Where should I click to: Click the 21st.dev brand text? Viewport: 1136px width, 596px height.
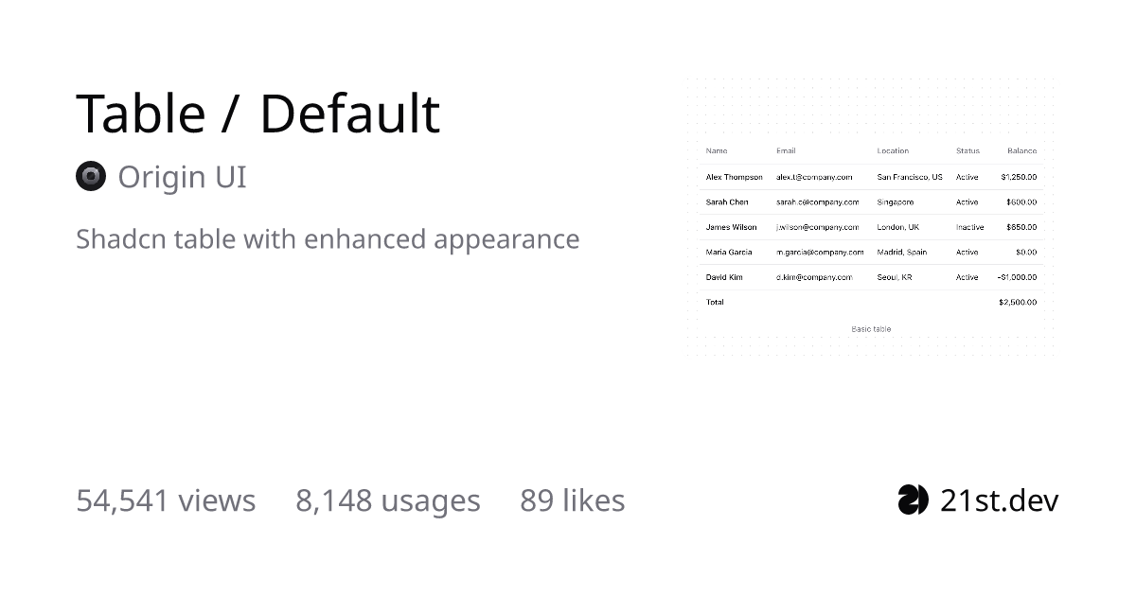tap(999, 500)
